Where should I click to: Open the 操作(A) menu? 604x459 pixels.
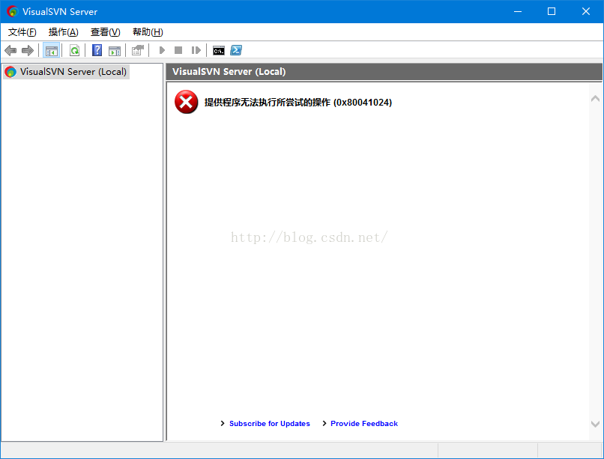click(64, 32)
